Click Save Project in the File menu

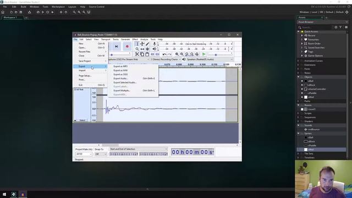pyautogui.click(x=90, y=61)
